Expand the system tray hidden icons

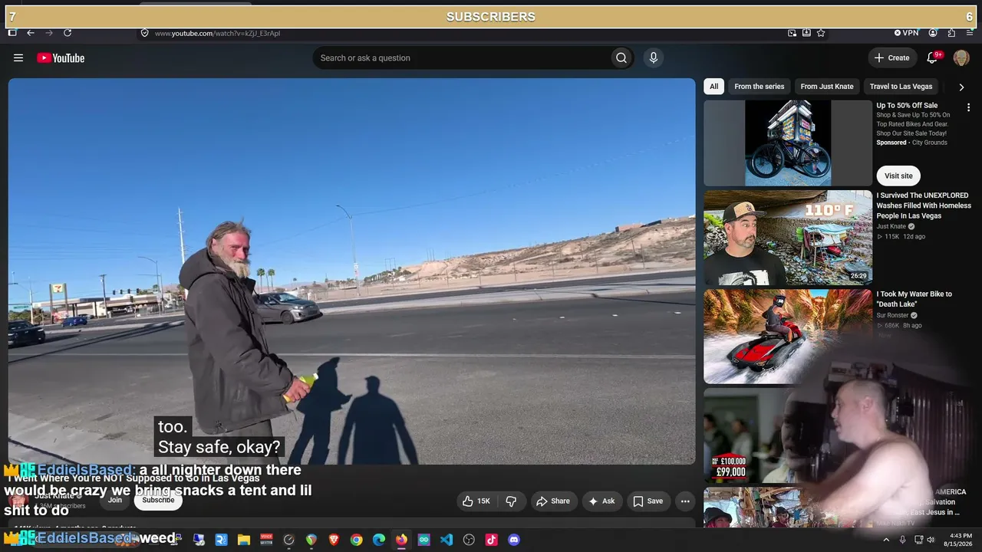coord(886,540)
